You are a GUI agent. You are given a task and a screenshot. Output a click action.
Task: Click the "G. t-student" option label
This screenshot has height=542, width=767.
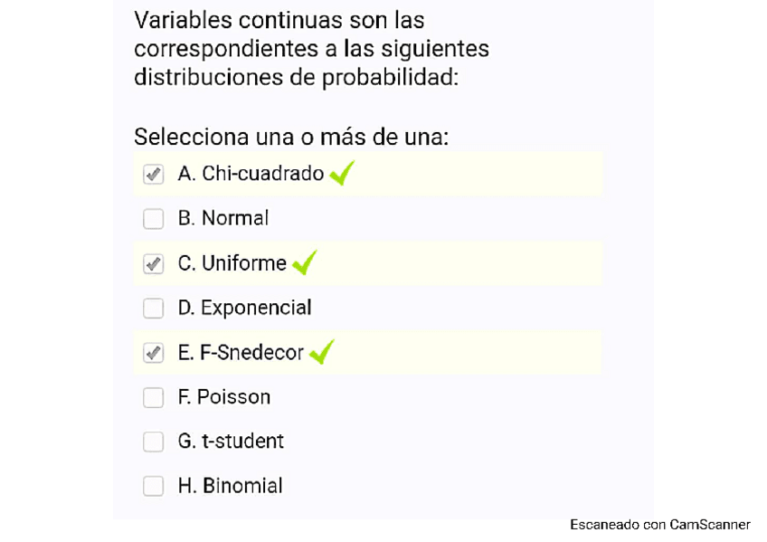pyautogui.click(x=231, y=442)
